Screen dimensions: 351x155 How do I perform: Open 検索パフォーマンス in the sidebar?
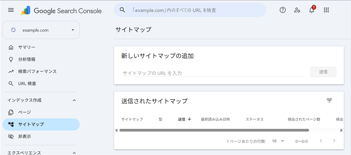click(x=41, y=72)
